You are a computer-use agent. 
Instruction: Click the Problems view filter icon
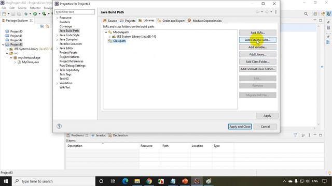tap(295, 135)
